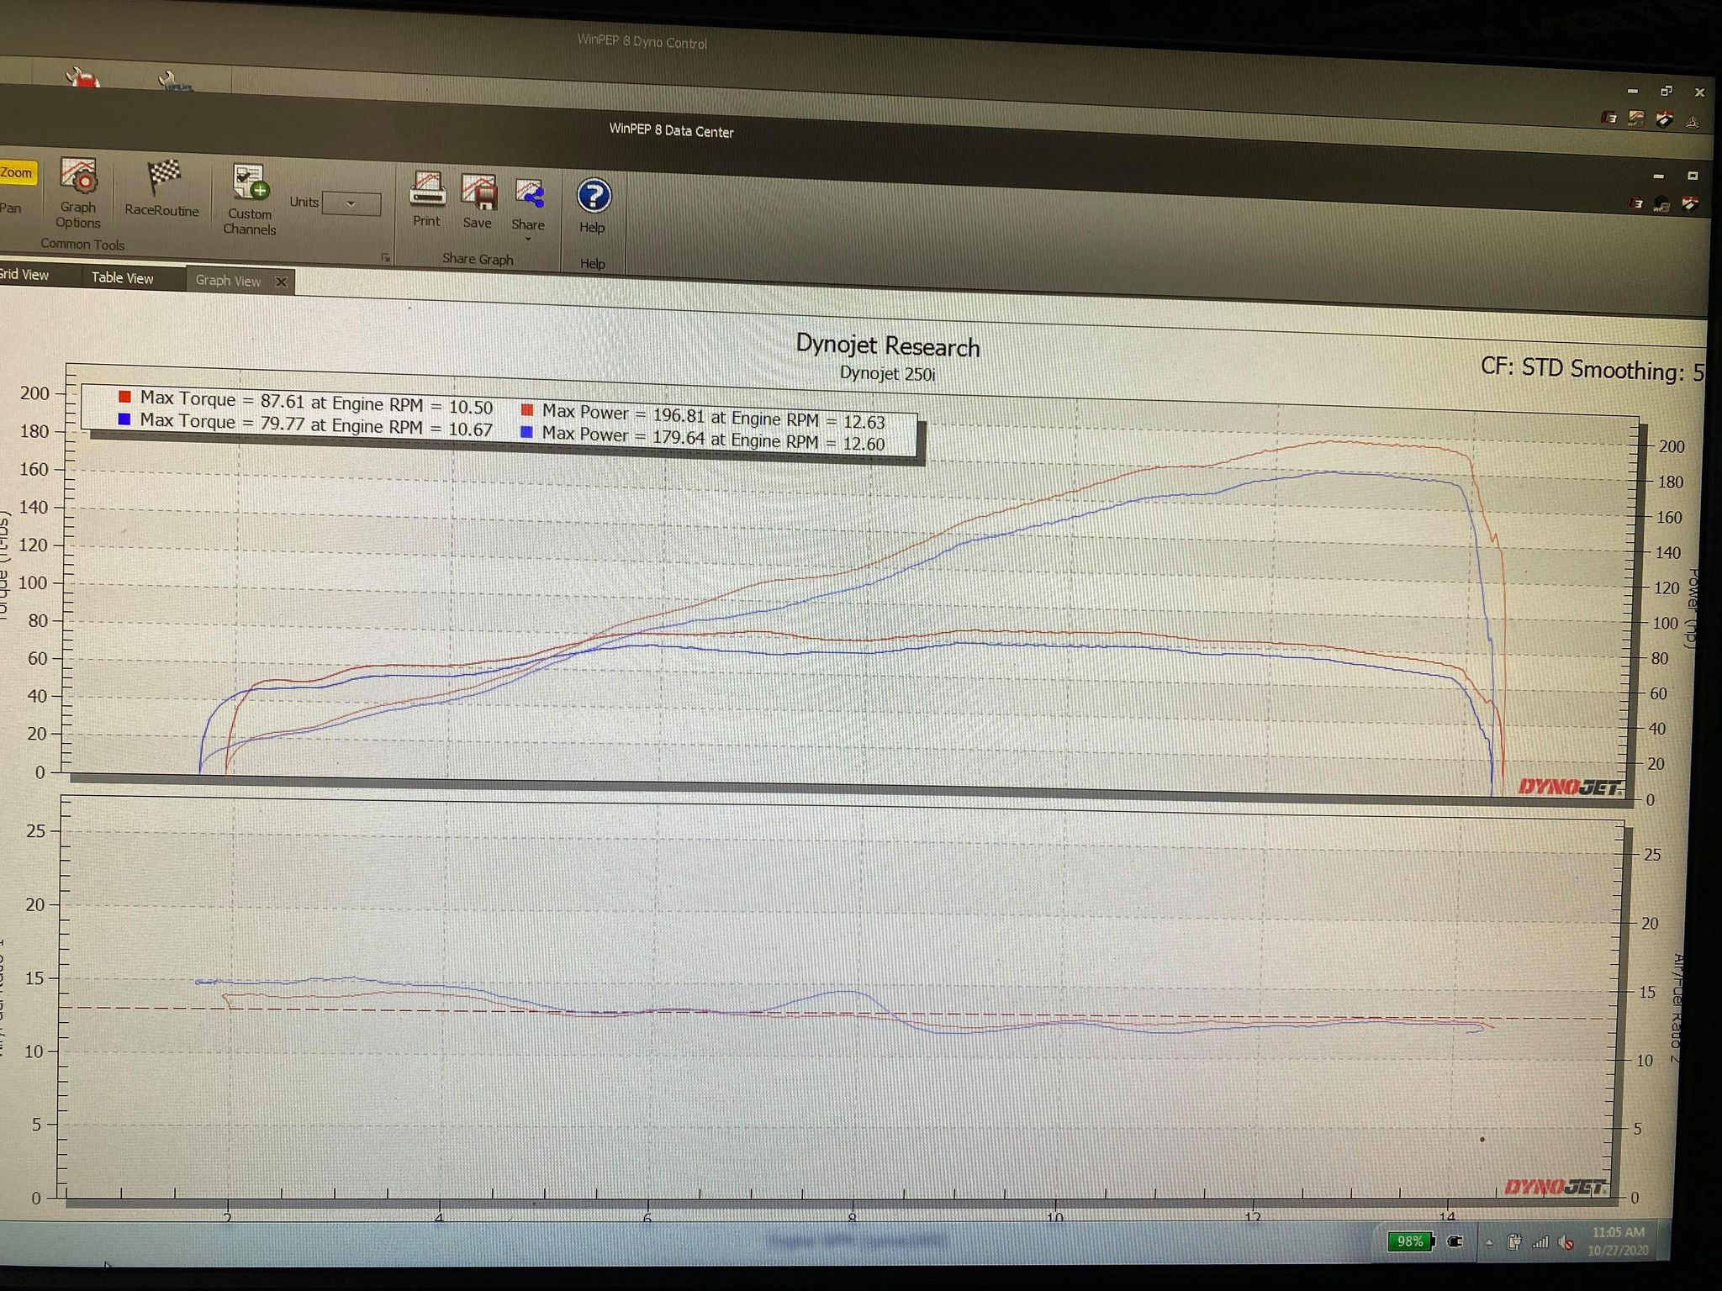Click red Max Power 196.81 legend swatch
The image size is (1722, 1291).
[527, 410]
